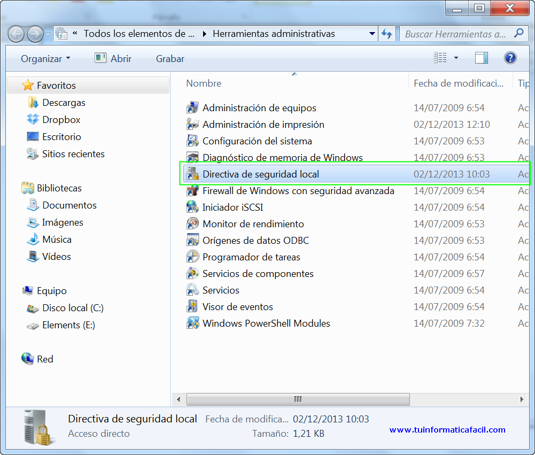Click the Servicios gear icon
The height and width of the screenshot is (455, 535).
coord(192,290)
